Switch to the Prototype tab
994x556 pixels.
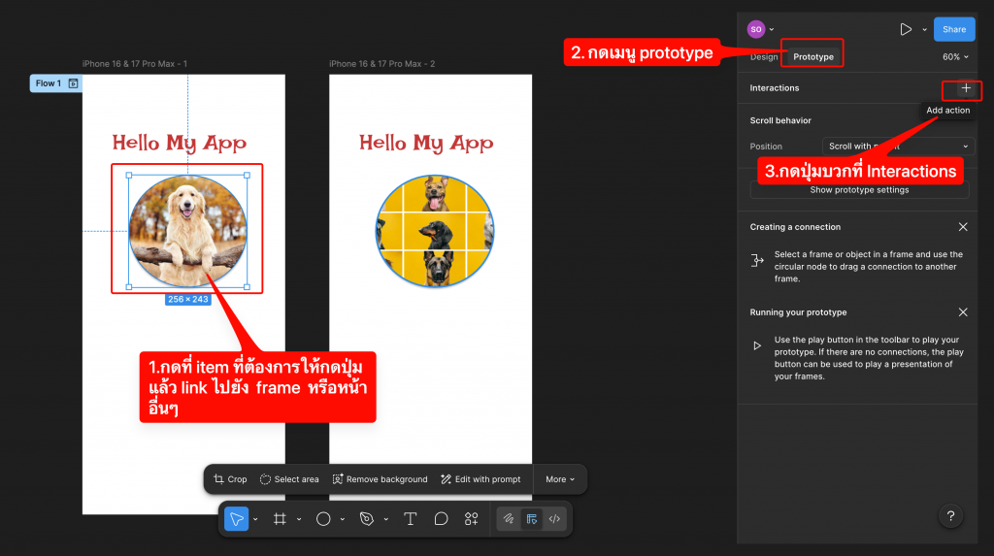pos(812,57)
